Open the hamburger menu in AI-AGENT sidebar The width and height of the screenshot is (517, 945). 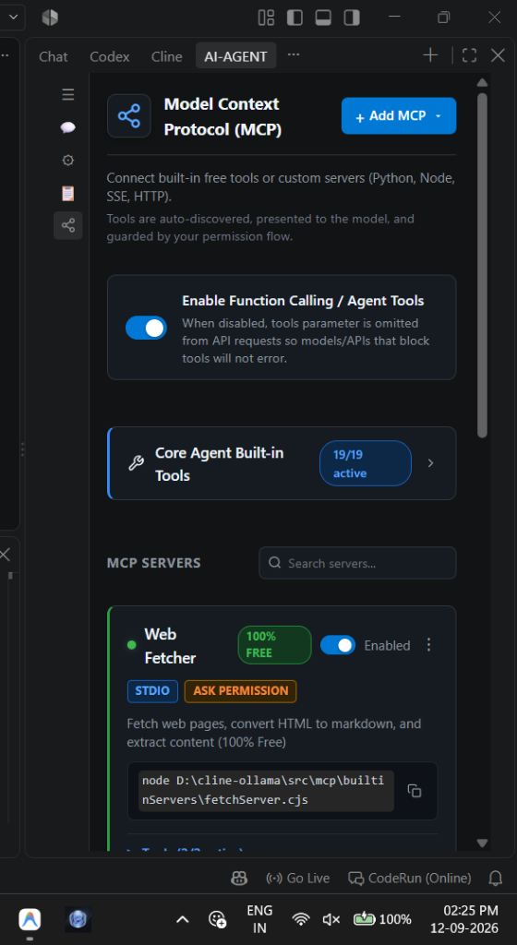(68, 95)
